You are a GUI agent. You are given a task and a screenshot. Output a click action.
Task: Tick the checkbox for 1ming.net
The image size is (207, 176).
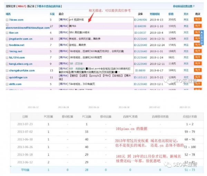pos(7,51)
